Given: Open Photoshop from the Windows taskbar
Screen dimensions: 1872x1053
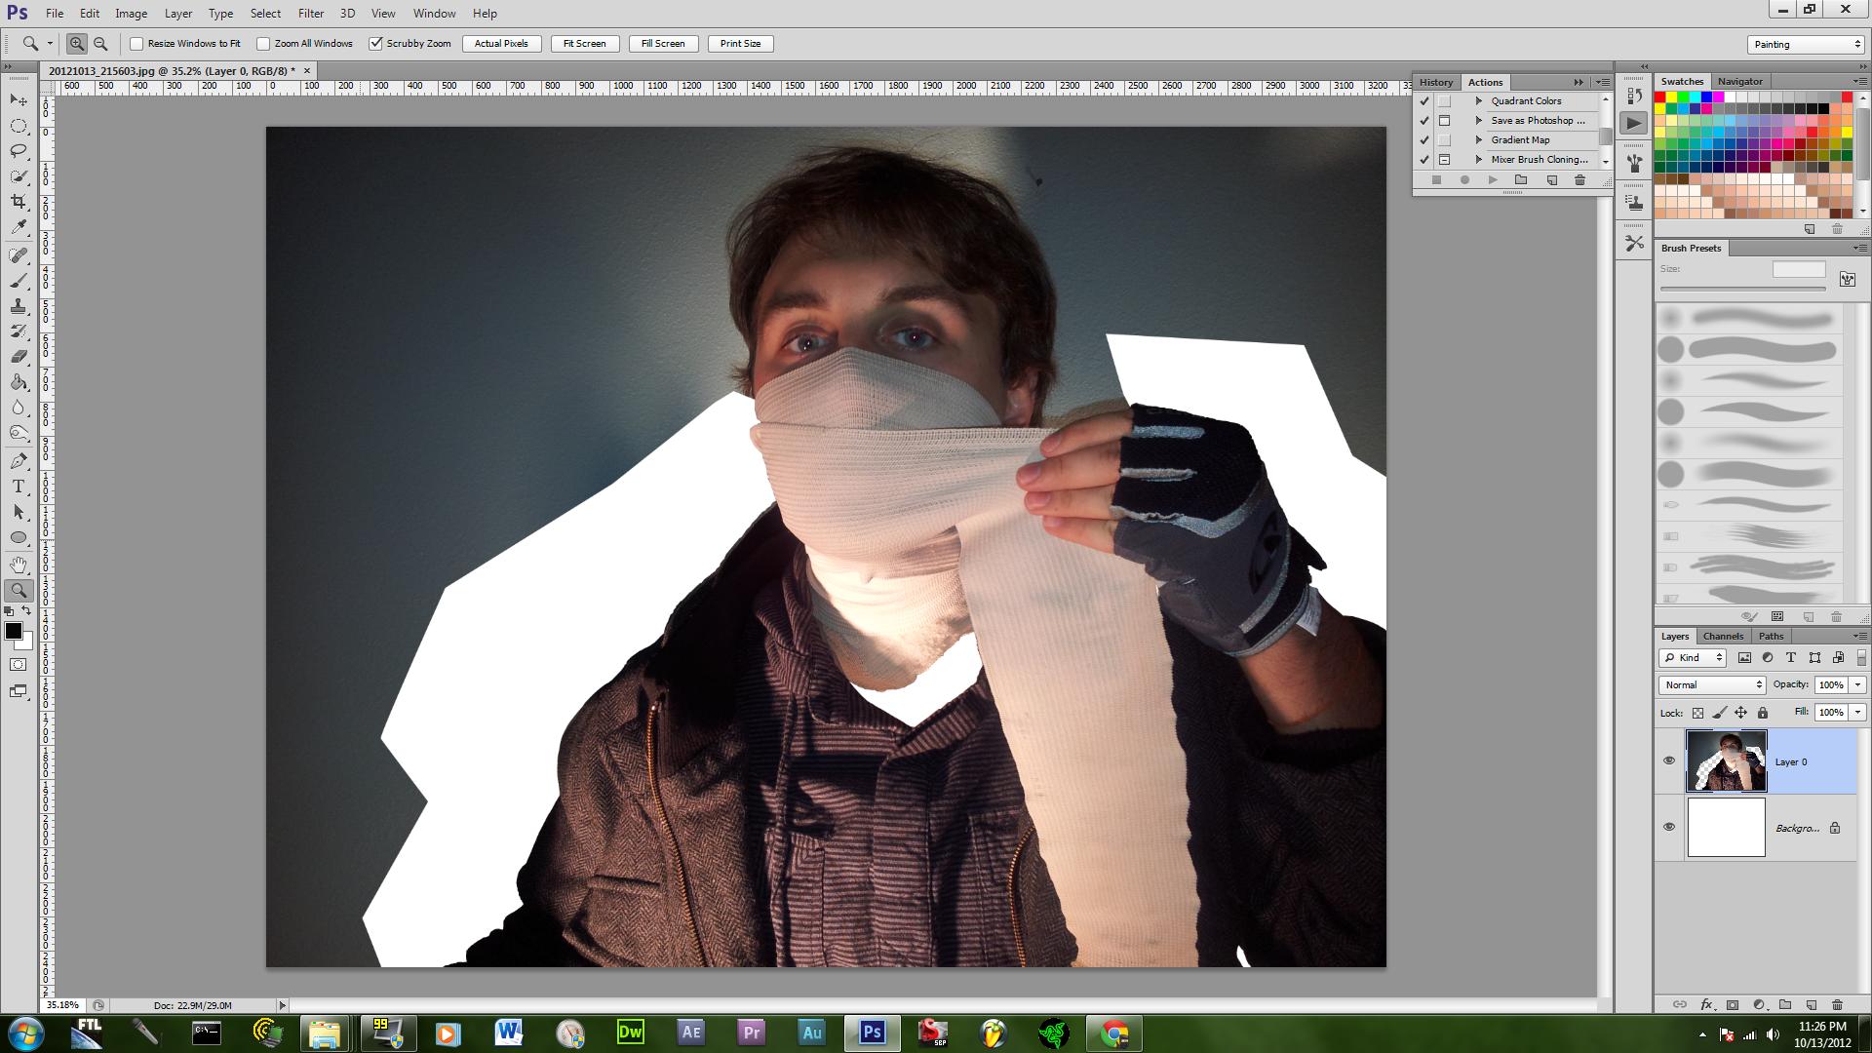Looking at the screenshot, I should click(x=872, y=1033).
